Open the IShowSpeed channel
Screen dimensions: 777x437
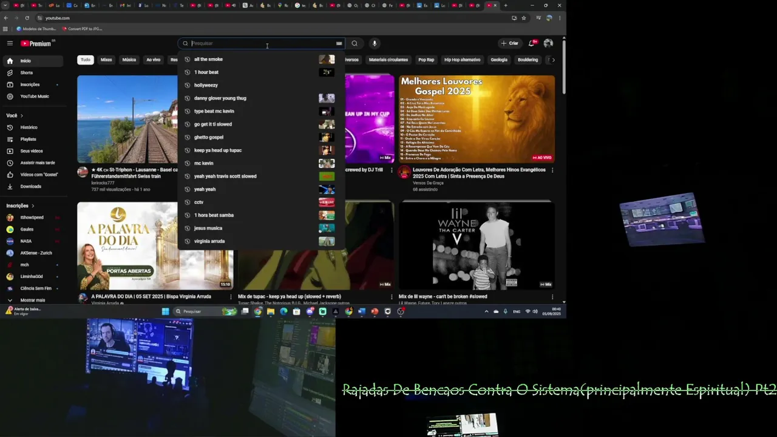click(x=32, y=217)
